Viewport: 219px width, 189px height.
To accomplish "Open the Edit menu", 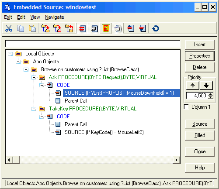I will pos(21,17).
